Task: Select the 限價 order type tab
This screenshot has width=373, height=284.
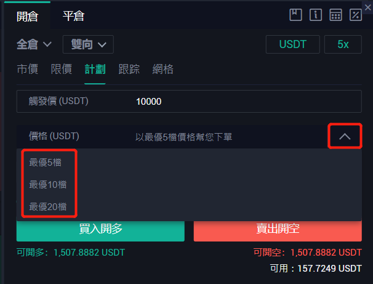Action: tap(61, 69)
